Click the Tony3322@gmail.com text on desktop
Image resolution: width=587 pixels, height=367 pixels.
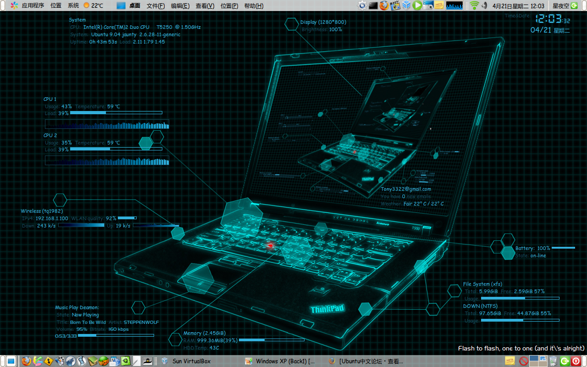tap(406, 189)
